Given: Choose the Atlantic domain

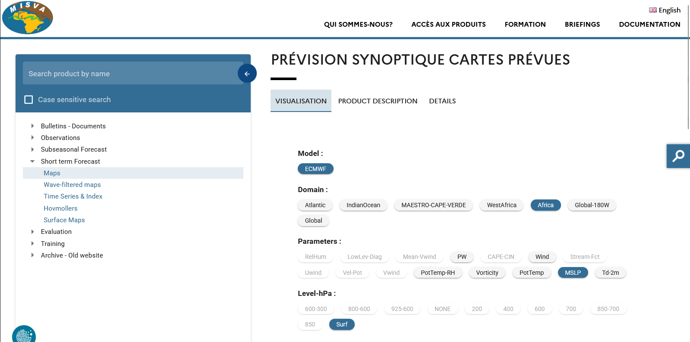Looking at the screenshot, I should [x=315, y=205].
